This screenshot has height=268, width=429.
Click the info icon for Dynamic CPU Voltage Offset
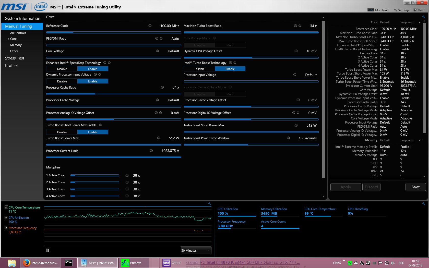[x=296, y=51]
